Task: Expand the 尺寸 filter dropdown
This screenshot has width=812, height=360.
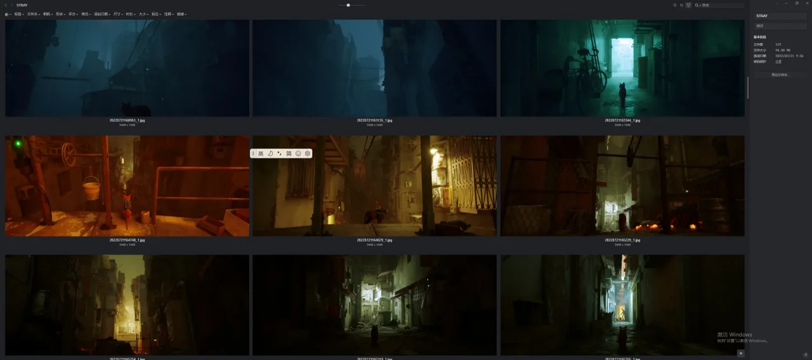Action: (x=119, y=14)
